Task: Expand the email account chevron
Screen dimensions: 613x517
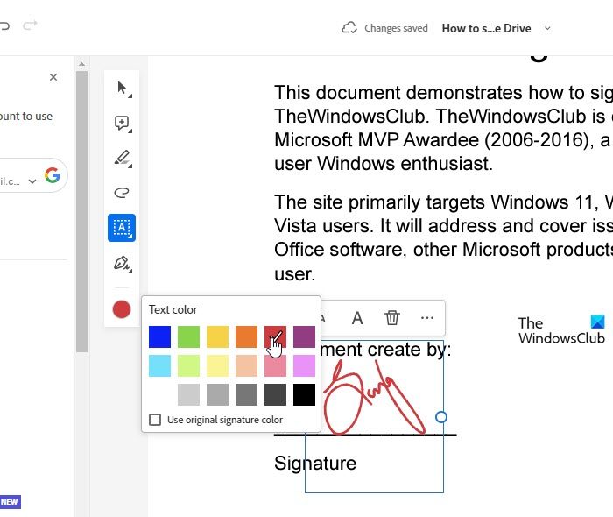Action: point(32,181)
